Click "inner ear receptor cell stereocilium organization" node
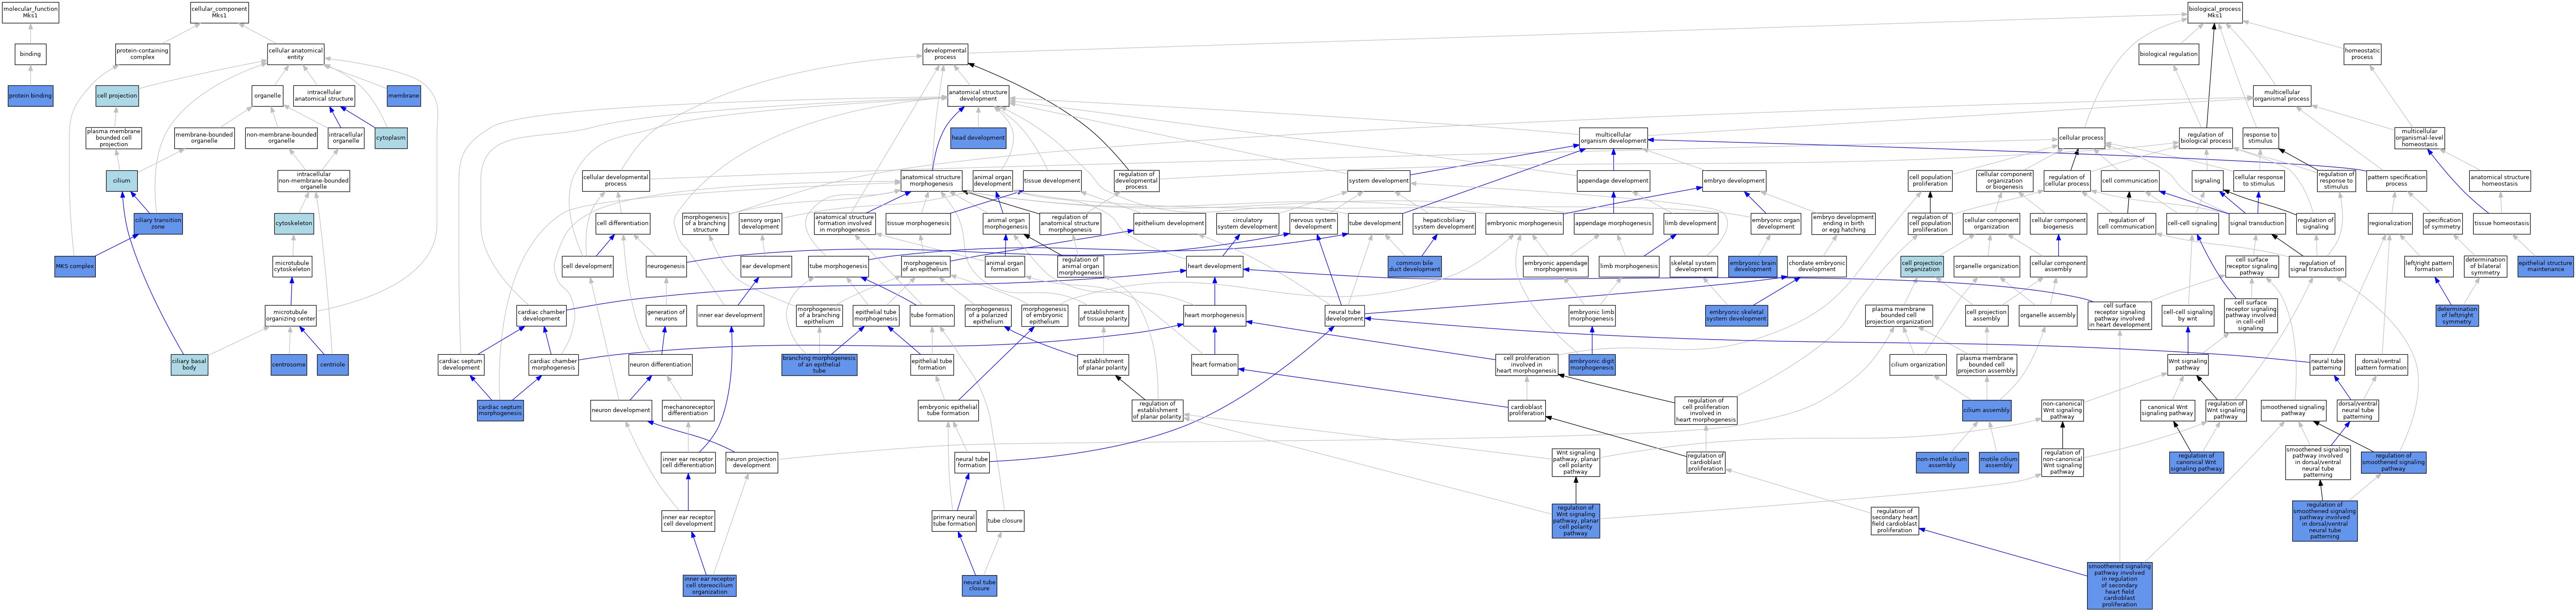Viewport: 2576px width, 612px height. pos(710,586)
